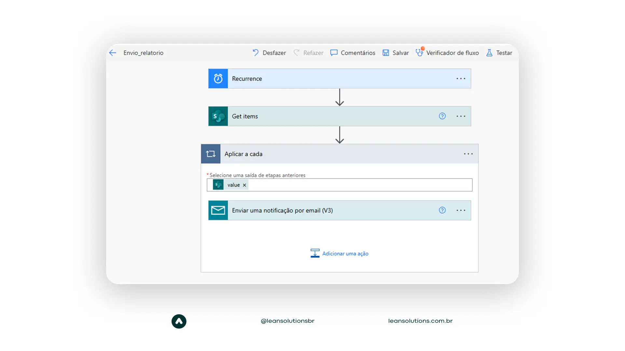Screen dimensions: 625x351
Task: Click the Aplicar a cada loop icon
Action: [211, 154]
